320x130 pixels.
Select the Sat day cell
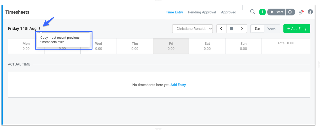(207, 46)
